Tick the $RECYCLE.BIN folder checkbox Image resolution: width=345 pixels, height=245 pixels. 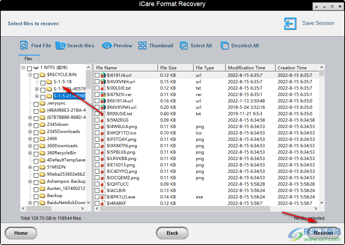pos(36,76)
